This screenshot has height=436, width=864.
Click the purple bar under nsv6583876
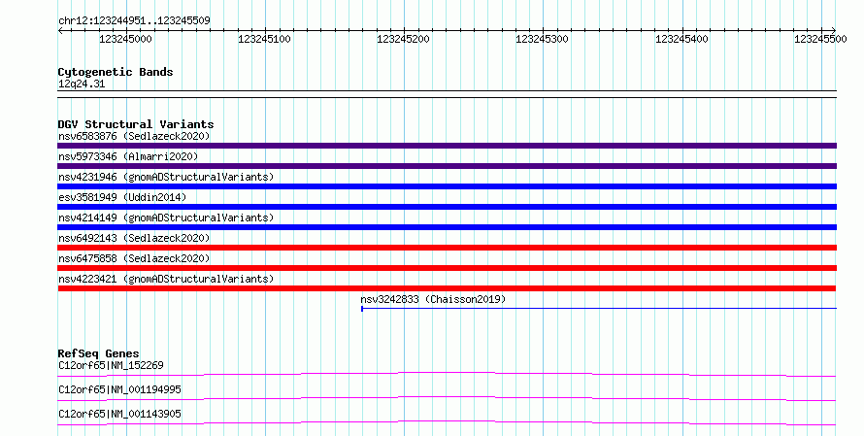[447, 146]
